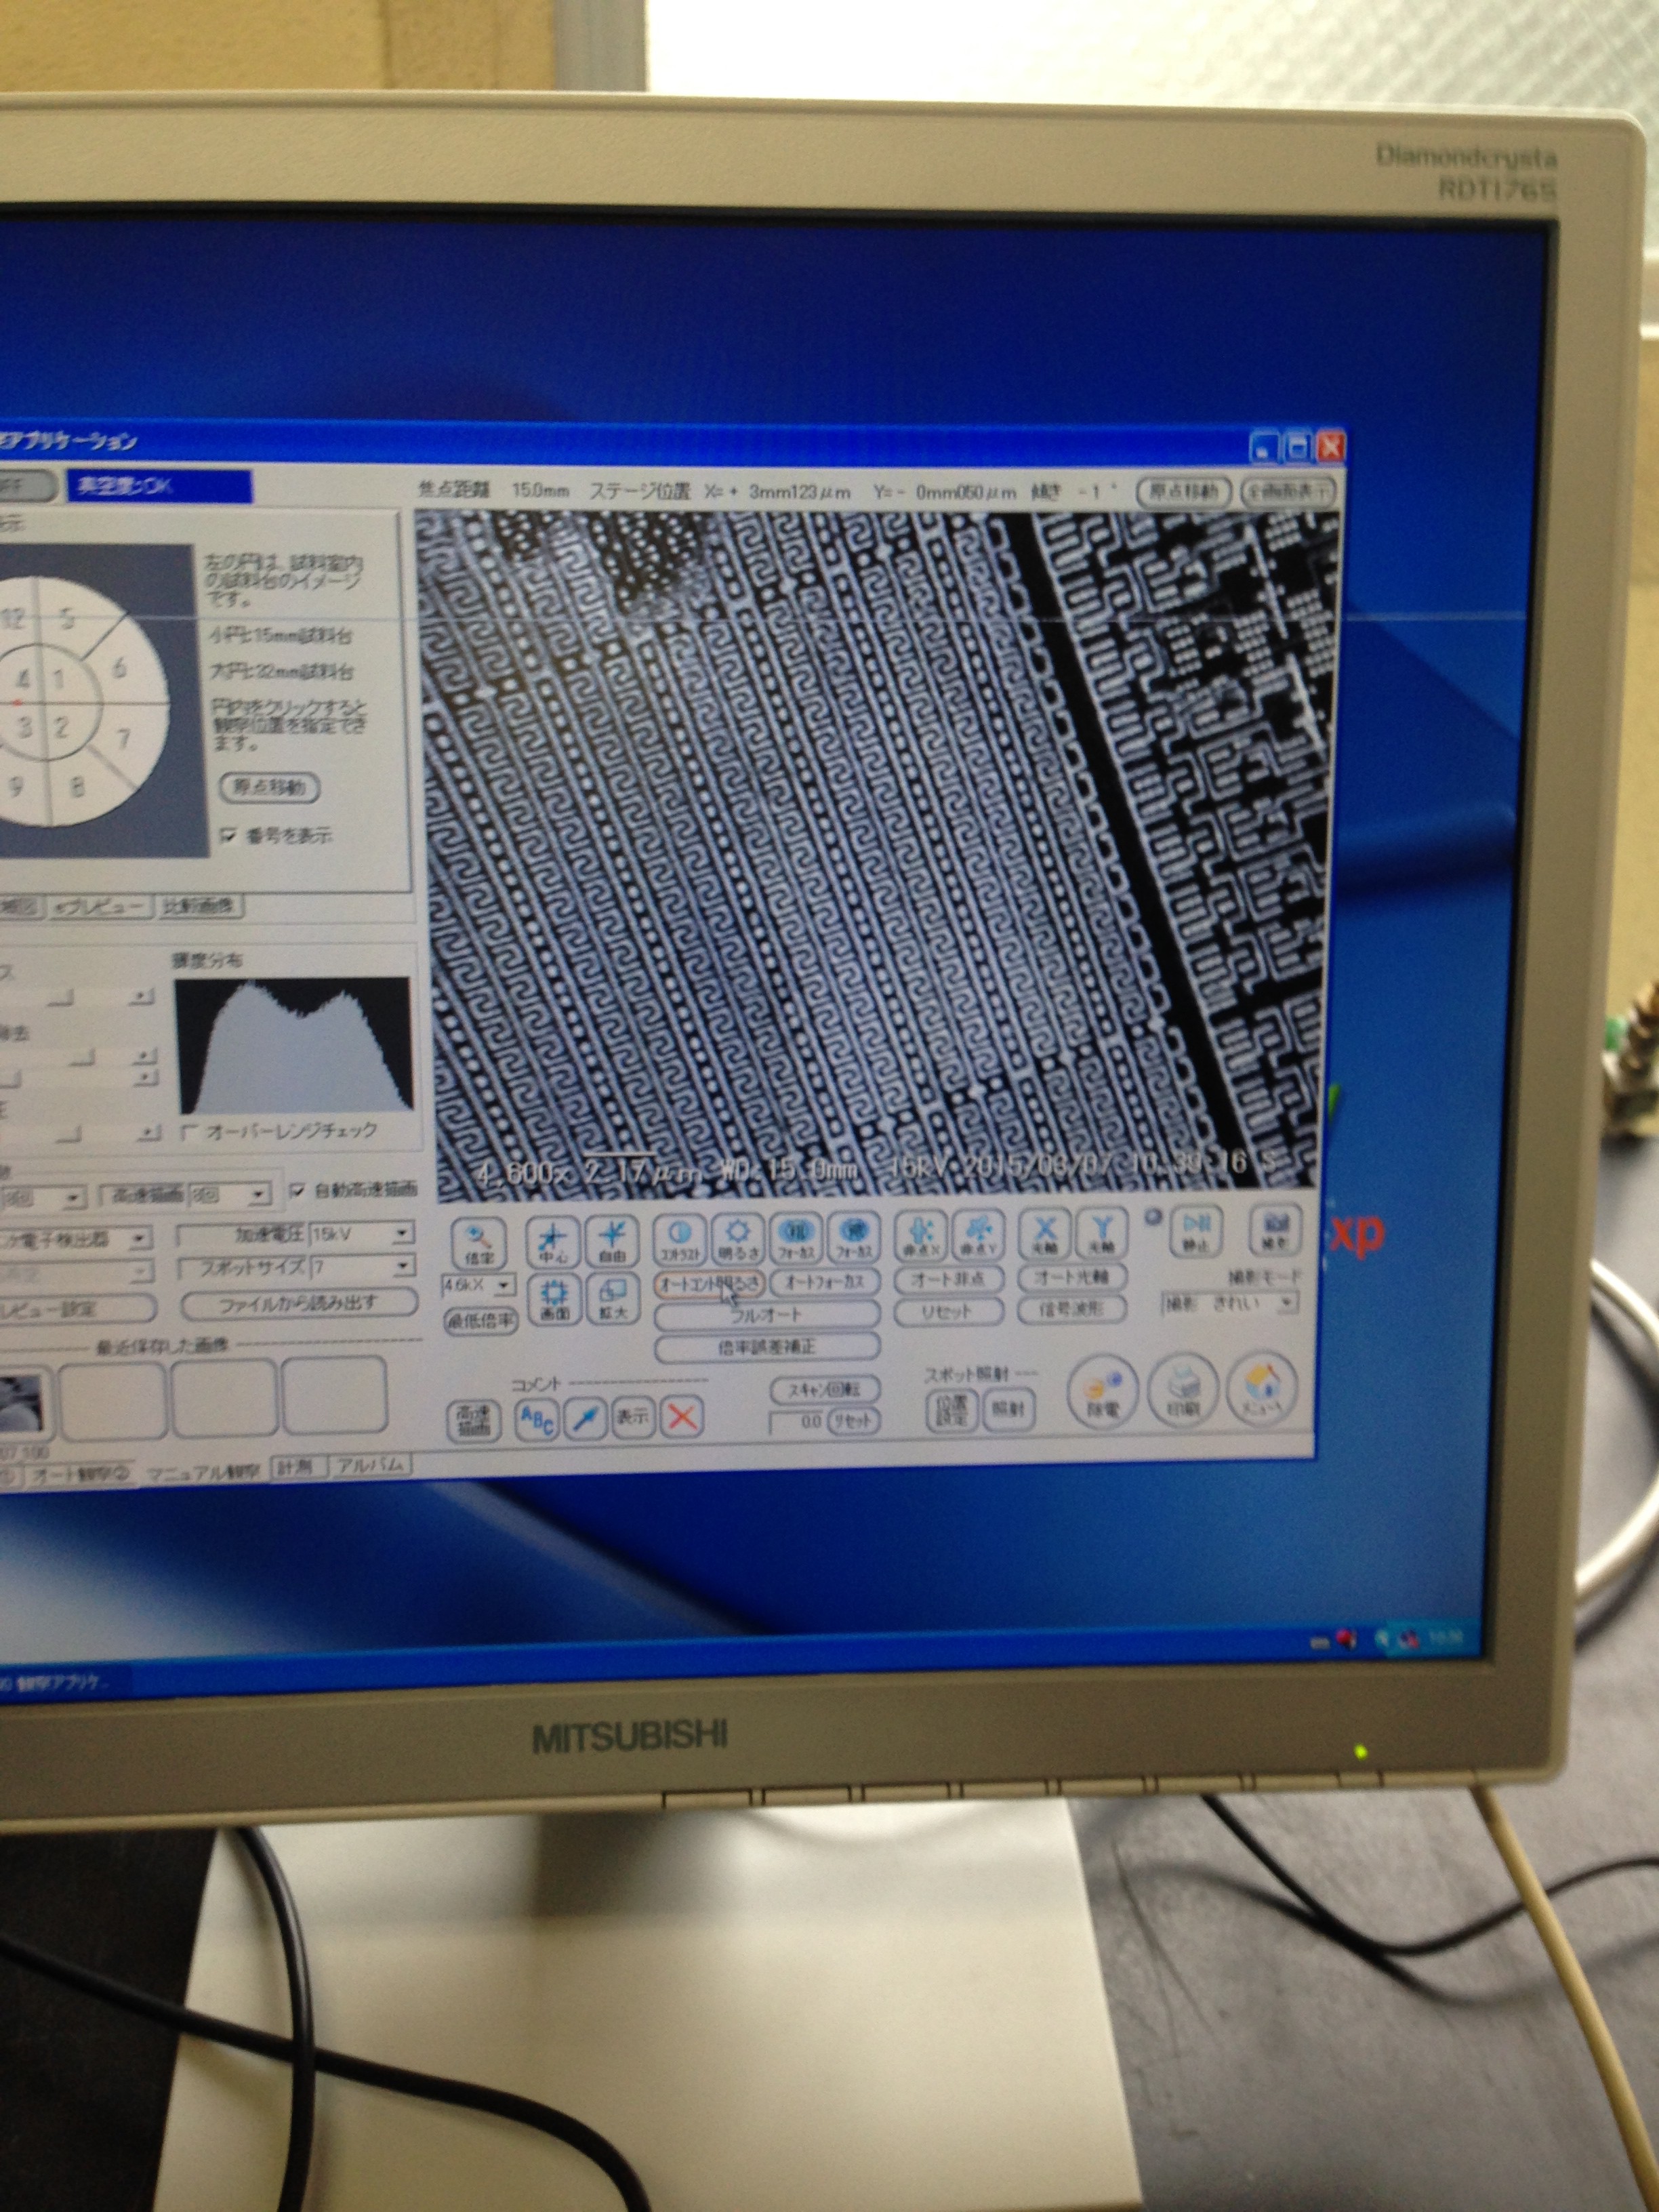Select stage position 6 on sample diagram

tap(121, 668)
